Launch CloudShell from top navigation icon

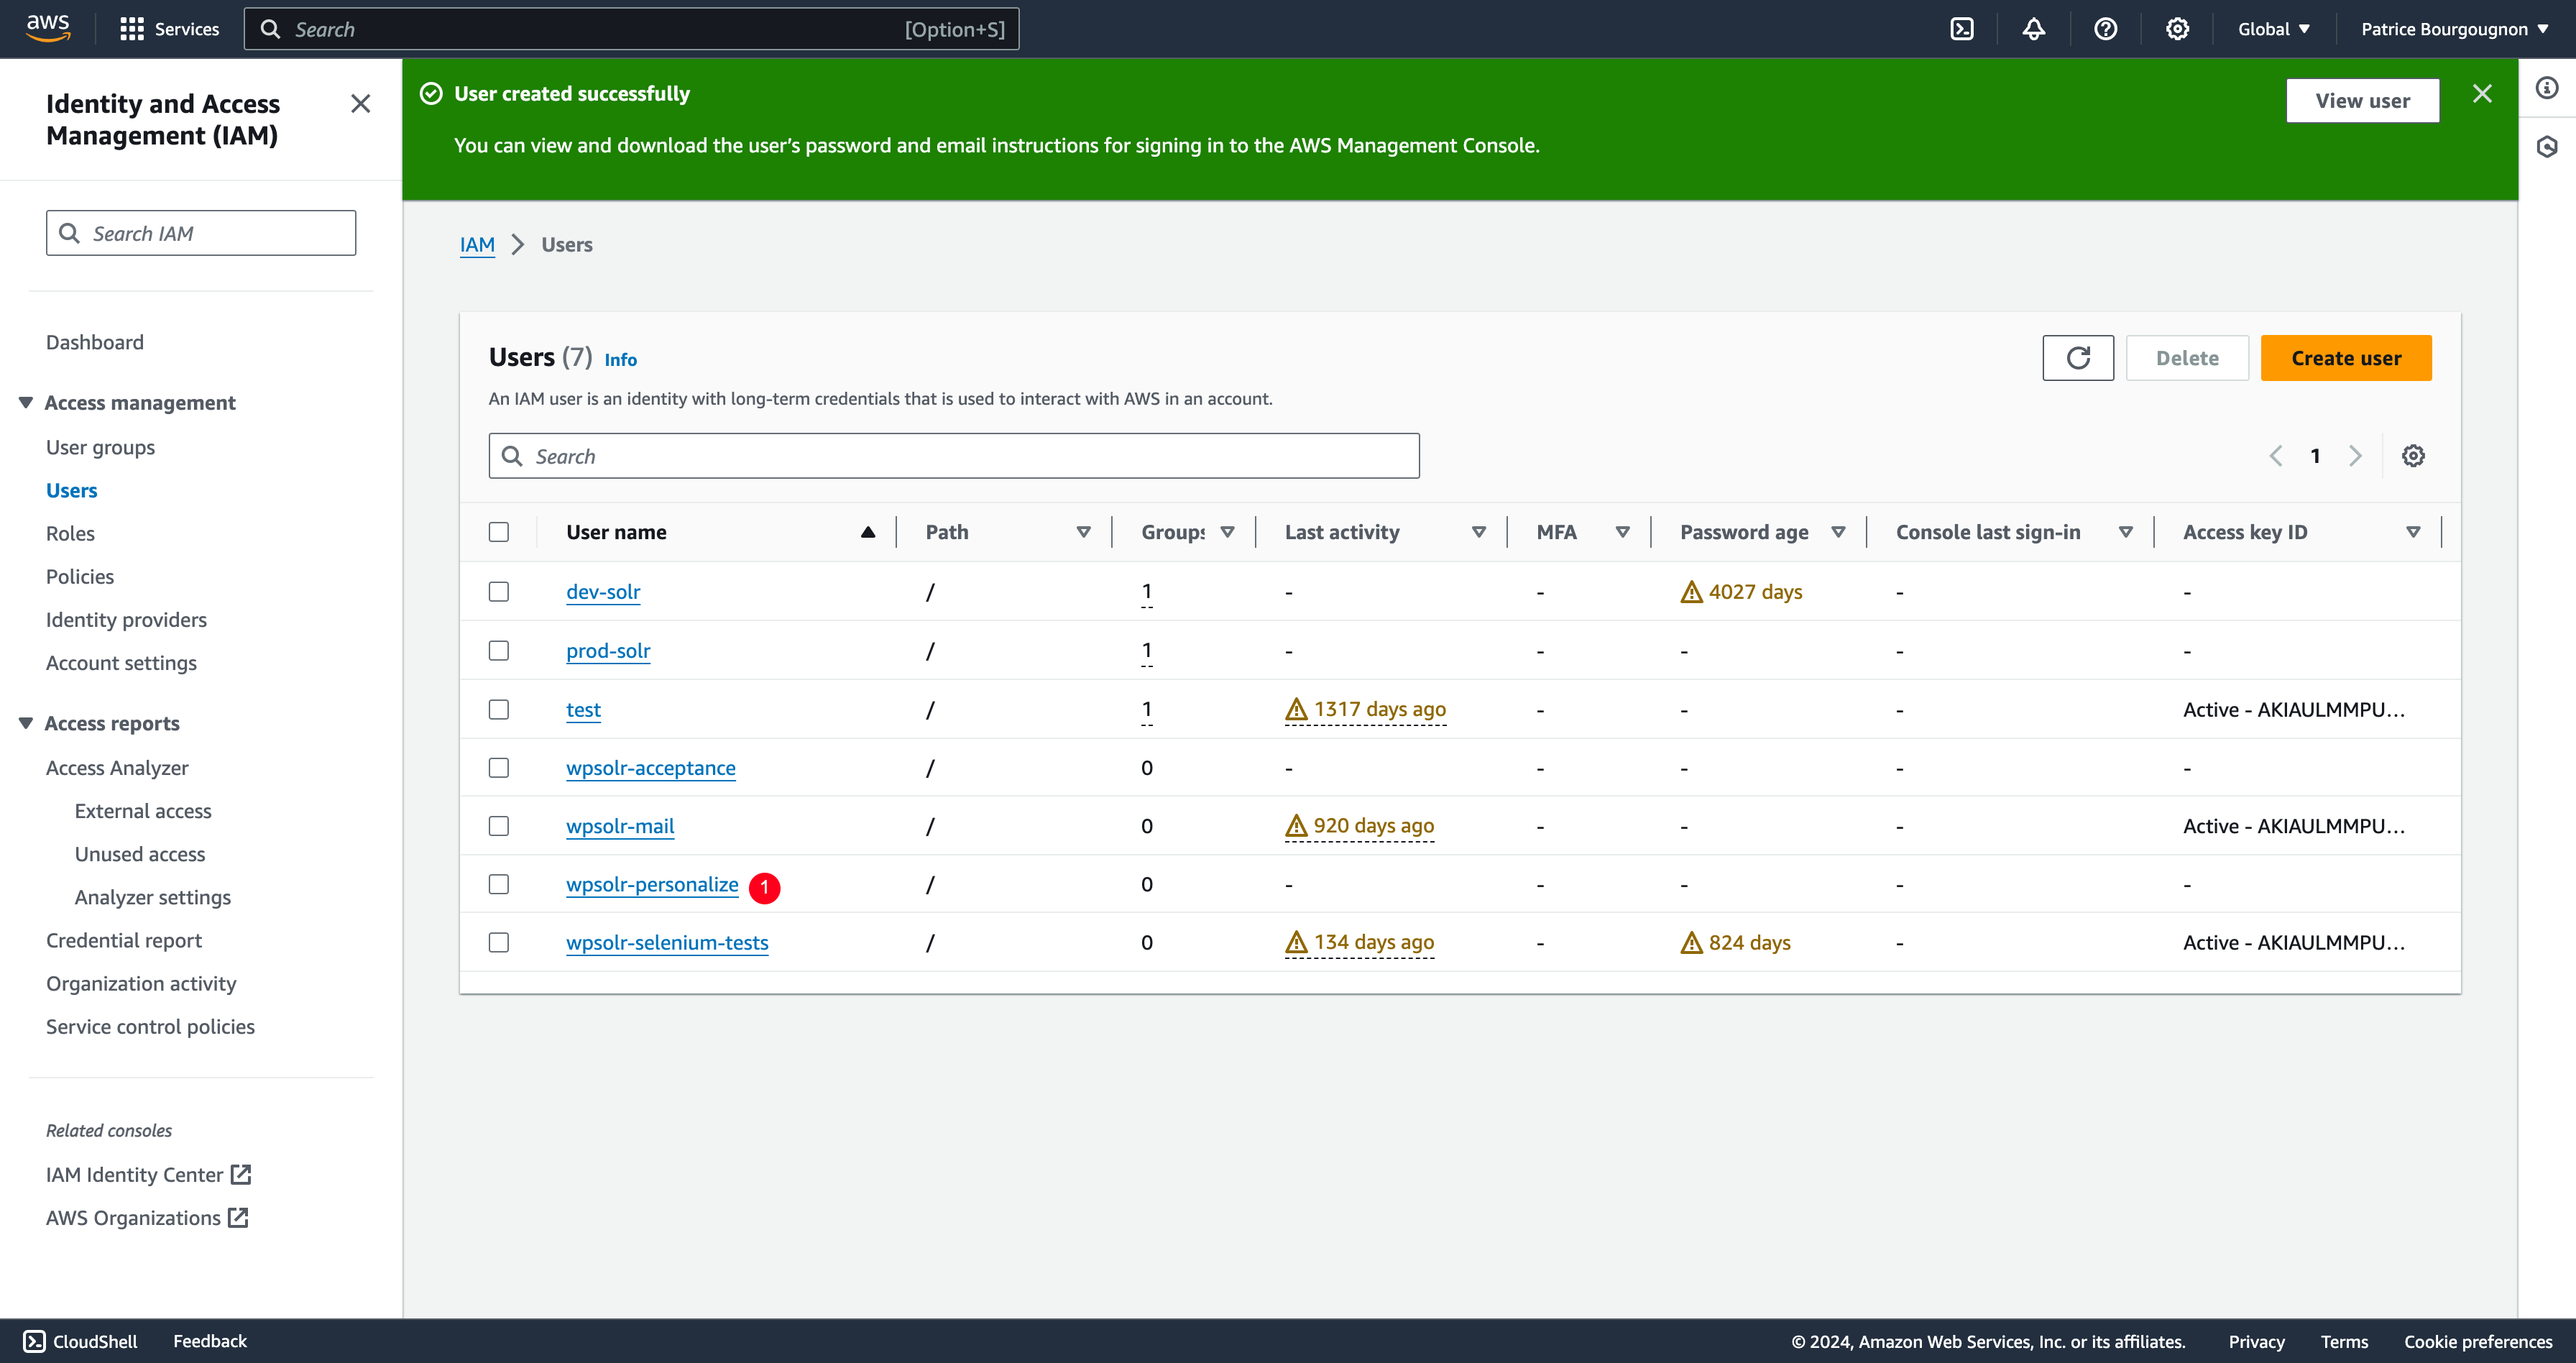pos(1962,29)
